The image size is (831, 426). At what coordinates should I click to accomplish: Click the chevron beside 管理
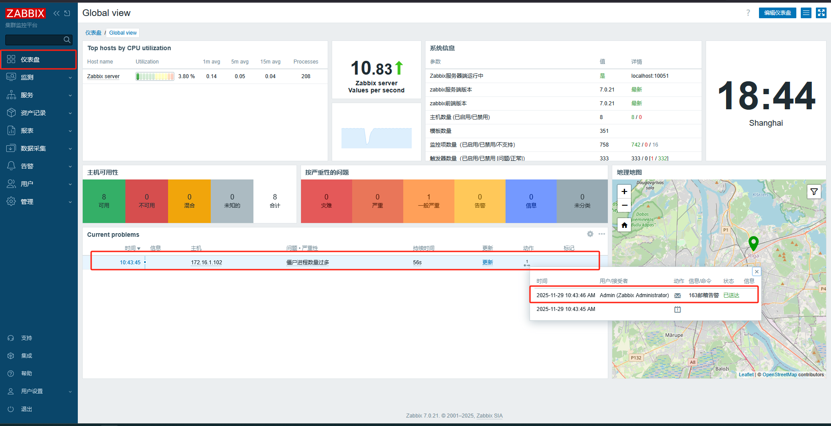pos(70,202)
